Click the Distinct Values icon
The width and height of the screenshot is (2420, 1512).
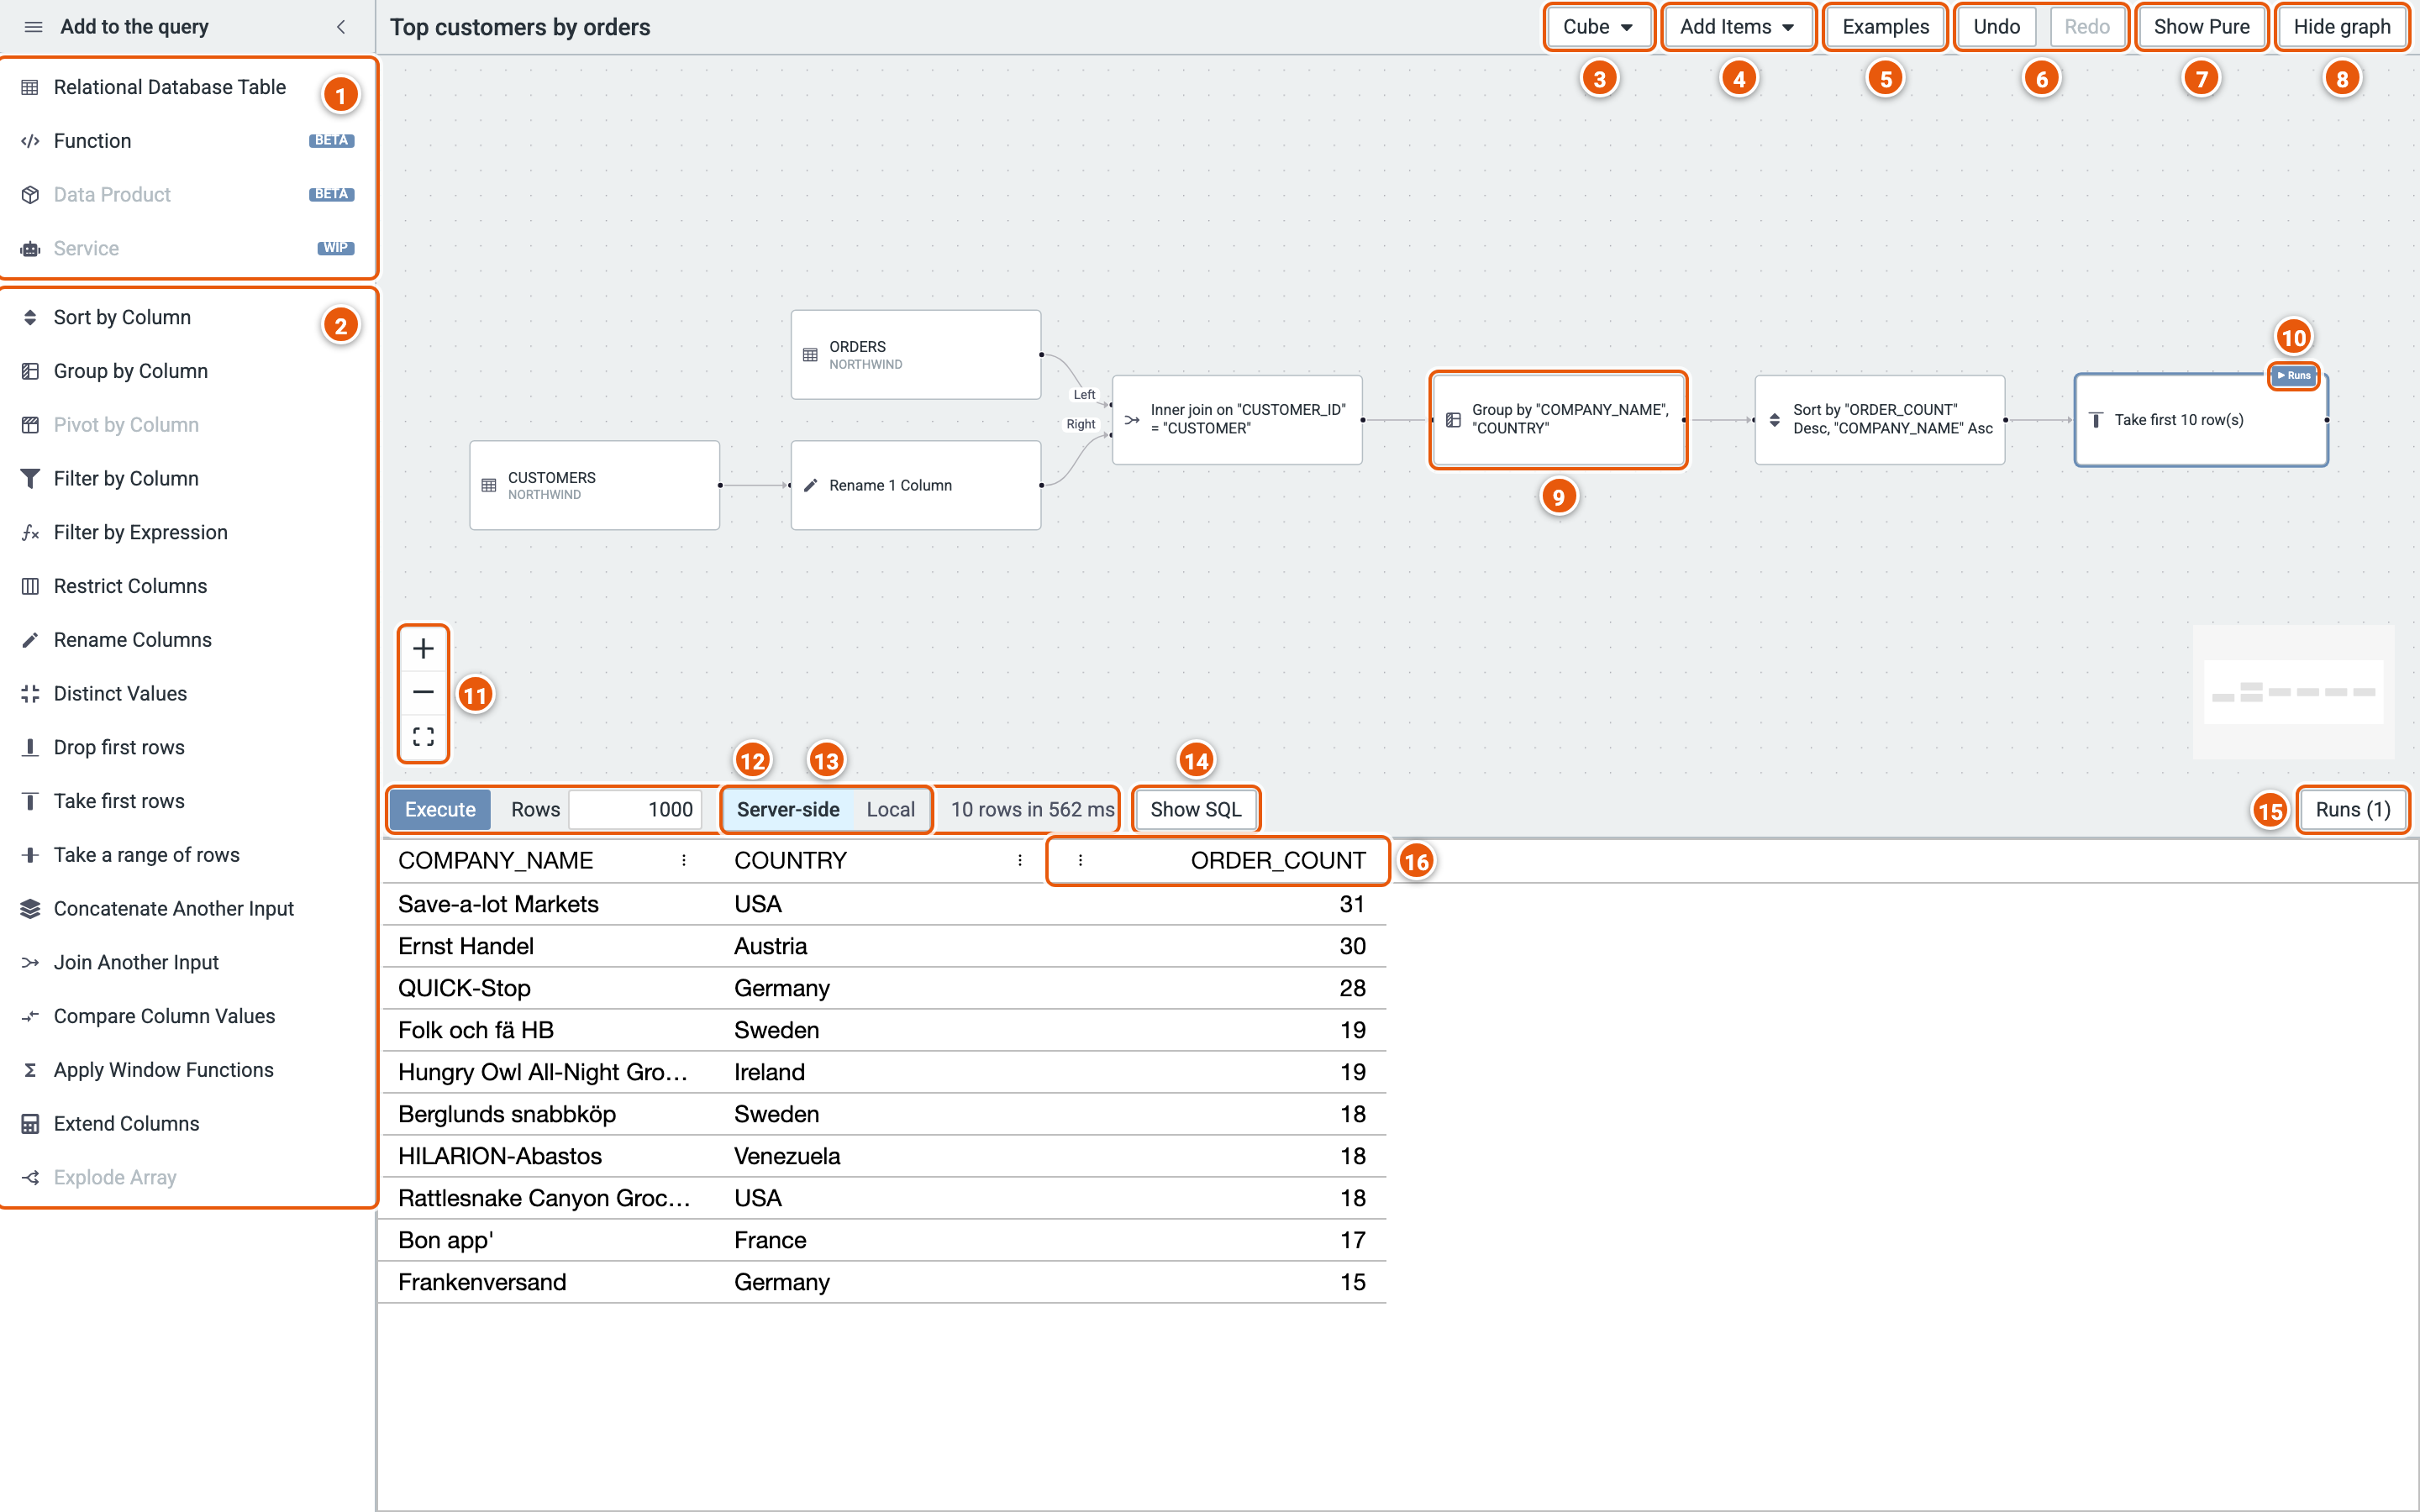click(x=30, y=694)
